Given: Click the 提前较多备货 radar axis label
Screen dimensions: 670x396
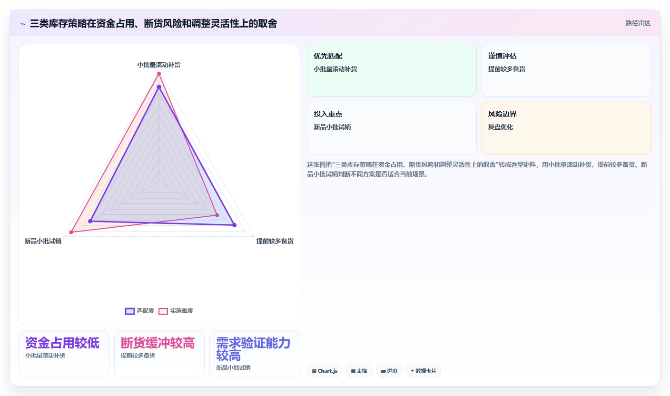Looking at the screenshot, I should pyautogui.click(x=275, y=241).
